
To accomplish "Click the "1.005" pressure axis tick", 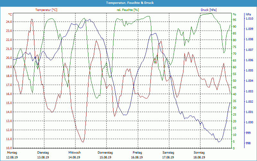I will click(x=249, y=71).
